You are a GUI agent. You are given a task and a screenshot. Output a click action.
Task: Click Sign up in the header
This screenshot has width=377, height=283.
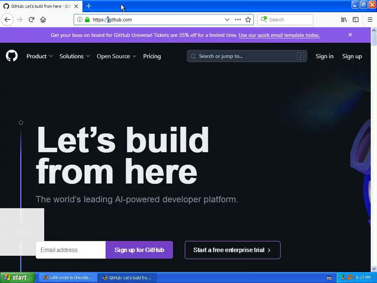[x=352, y=56]
